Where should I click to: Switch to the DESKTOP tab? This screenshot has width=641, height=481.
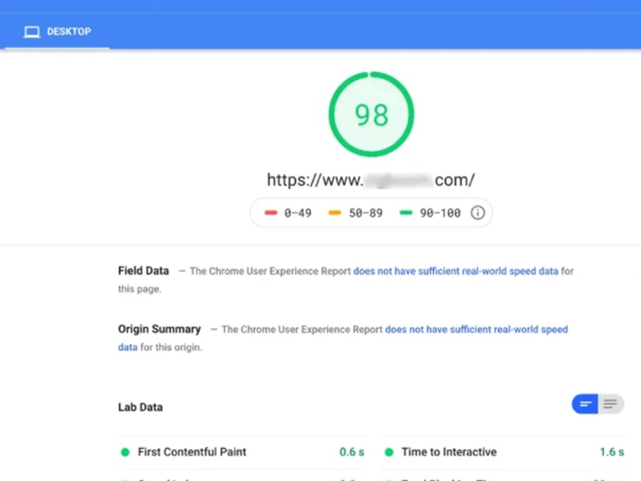click(57, 31)
